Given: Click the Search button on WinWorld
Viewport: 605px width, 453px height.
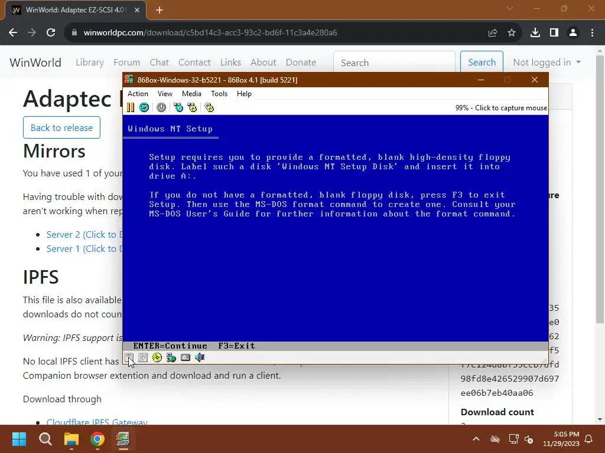Looking at the screenshot, I should pos(482,63).
